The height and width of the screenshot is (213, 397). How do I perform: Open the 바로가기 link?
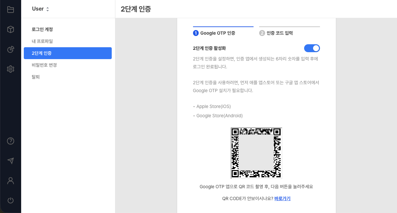(282, 198)
